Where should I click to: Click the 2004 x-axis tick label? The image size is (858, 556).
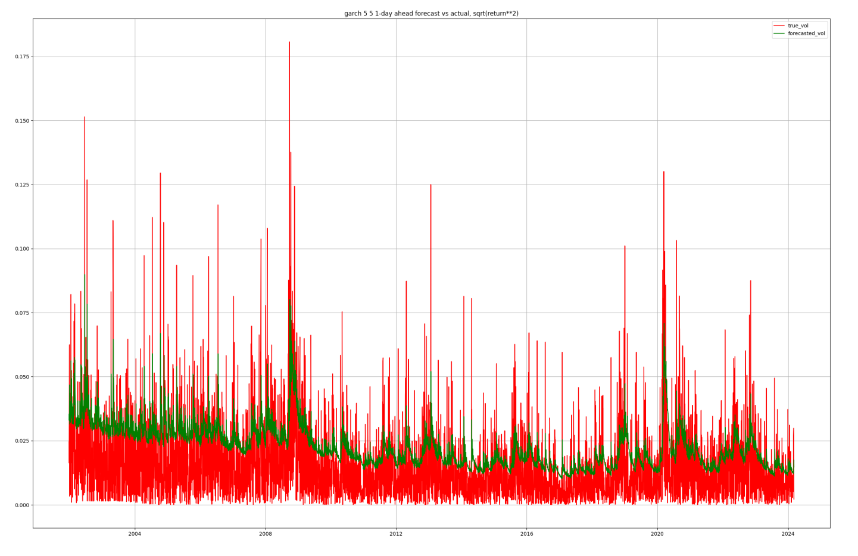[135, 534]
